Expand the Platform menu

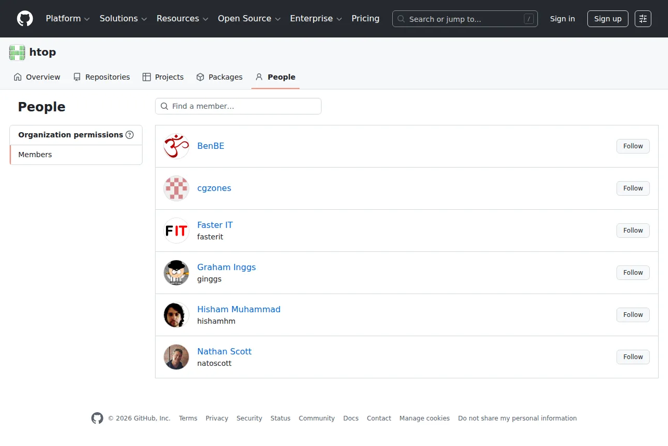(68, 19)
